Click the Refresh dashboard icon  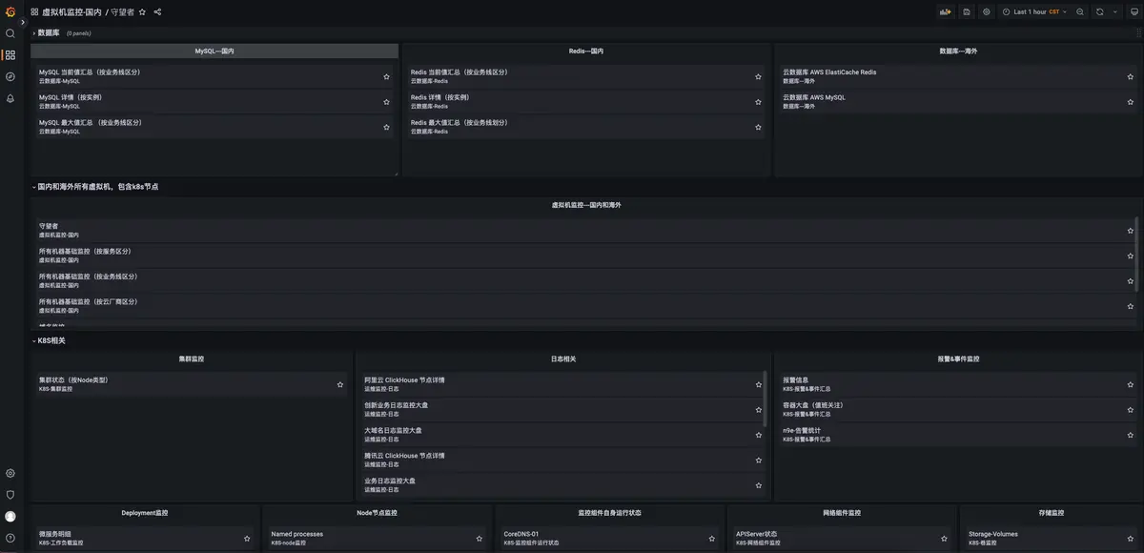(1100, 12)
